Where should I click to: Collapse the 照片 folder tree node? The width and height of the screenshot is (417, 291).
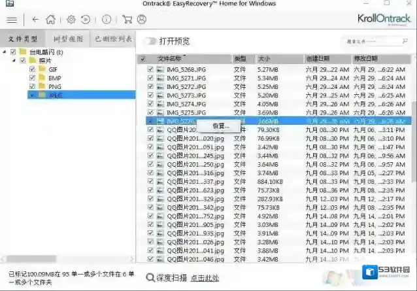(14, 60)
